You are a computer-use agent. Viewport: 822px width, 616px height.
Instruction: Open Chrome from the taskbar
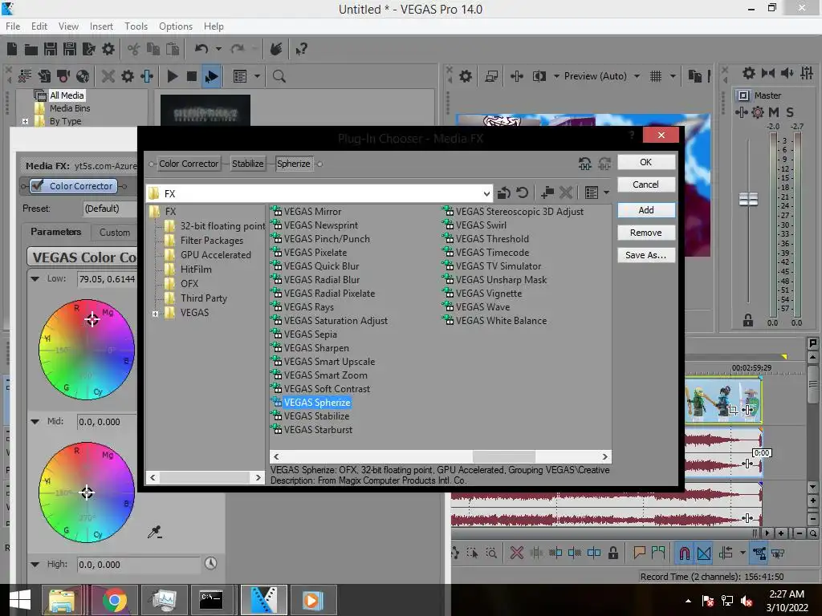click(114, 600)
